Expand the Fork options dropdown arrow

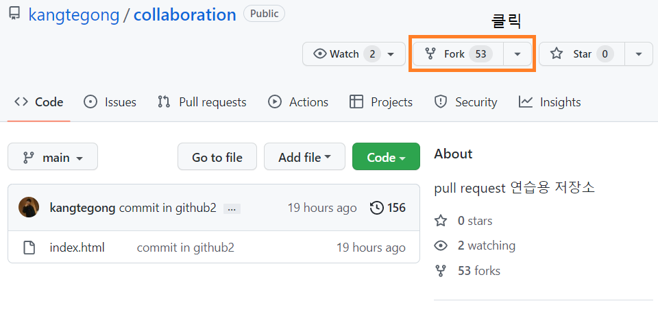click(517, 53)
